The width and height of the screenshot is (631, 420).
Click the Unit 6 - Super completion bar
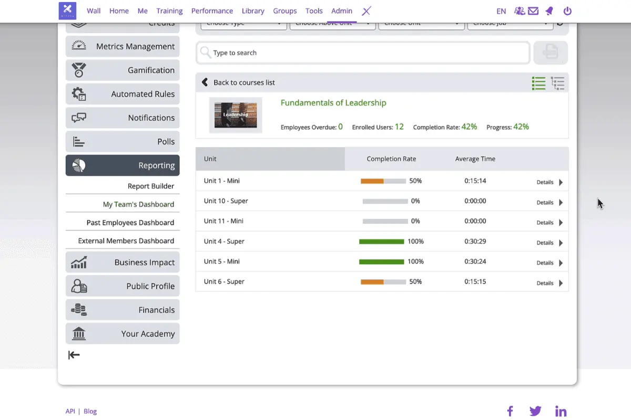[383, 282]
